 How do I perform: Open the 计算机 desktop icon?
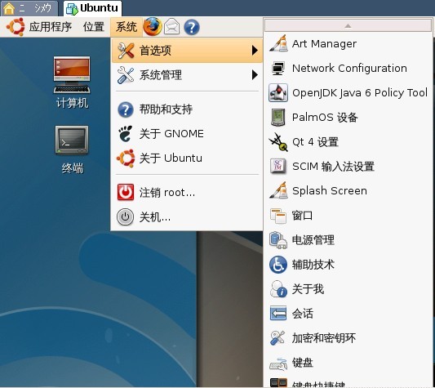point(72,83)
